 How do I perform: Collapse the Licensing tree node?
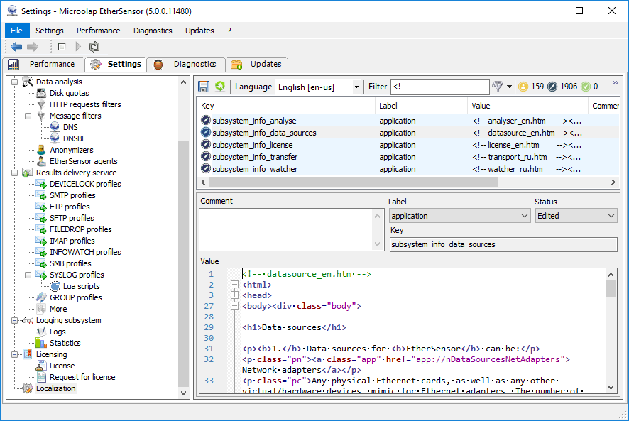tap(14, 355)
